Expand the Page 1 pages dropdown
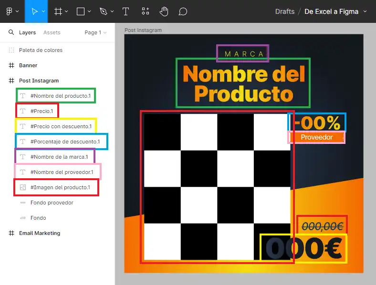Screen dimensions: 376x285 click(x=95, y=32)
